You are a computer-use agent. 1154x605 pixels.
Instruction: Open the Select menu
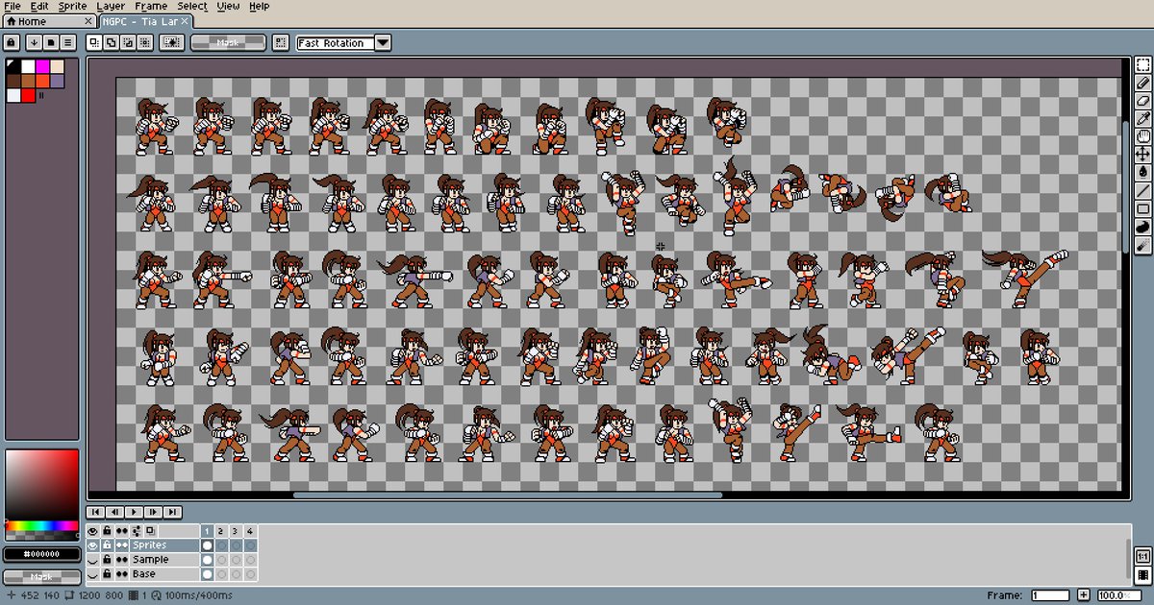192,6
